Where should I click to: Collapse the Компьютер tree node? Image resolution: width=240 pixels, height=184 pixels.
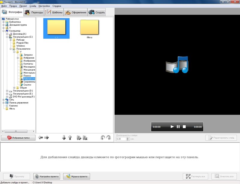click(3, 31)
